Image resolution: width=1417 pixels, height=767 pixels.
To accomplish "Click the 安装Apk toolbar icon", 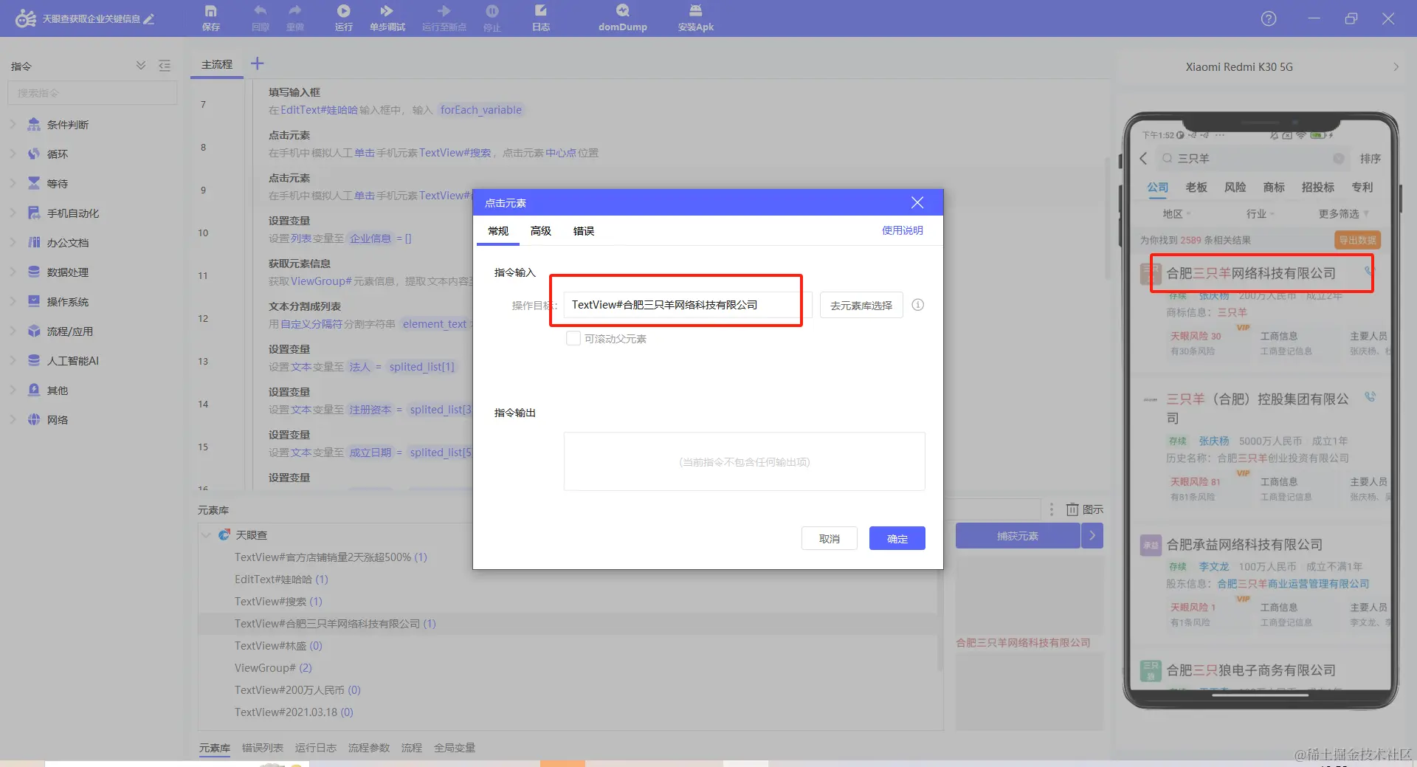I will coord(695,11).
